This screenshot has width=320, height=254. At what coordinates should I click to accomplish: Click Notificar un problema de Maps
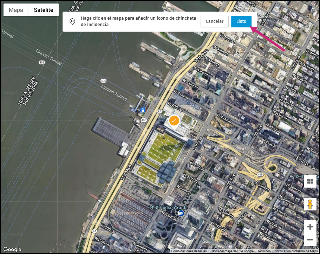pyautogui.click(x=296, y=251)
